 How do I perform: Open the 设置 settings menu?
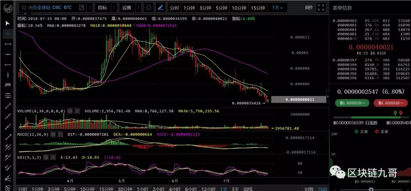tap(127, 8)
